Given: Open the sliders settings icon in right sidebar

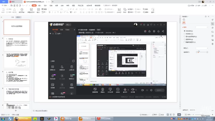Looking at the screenshot, I should 213,24.
